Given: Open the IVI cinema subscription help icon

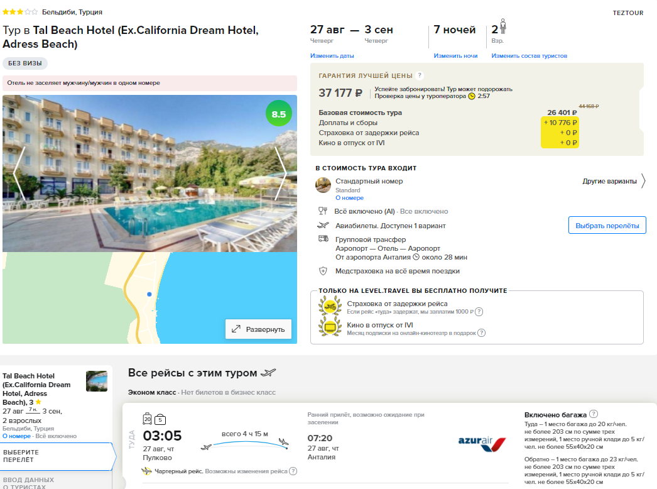Looking at the screenshot, I should tap(481, 333).
